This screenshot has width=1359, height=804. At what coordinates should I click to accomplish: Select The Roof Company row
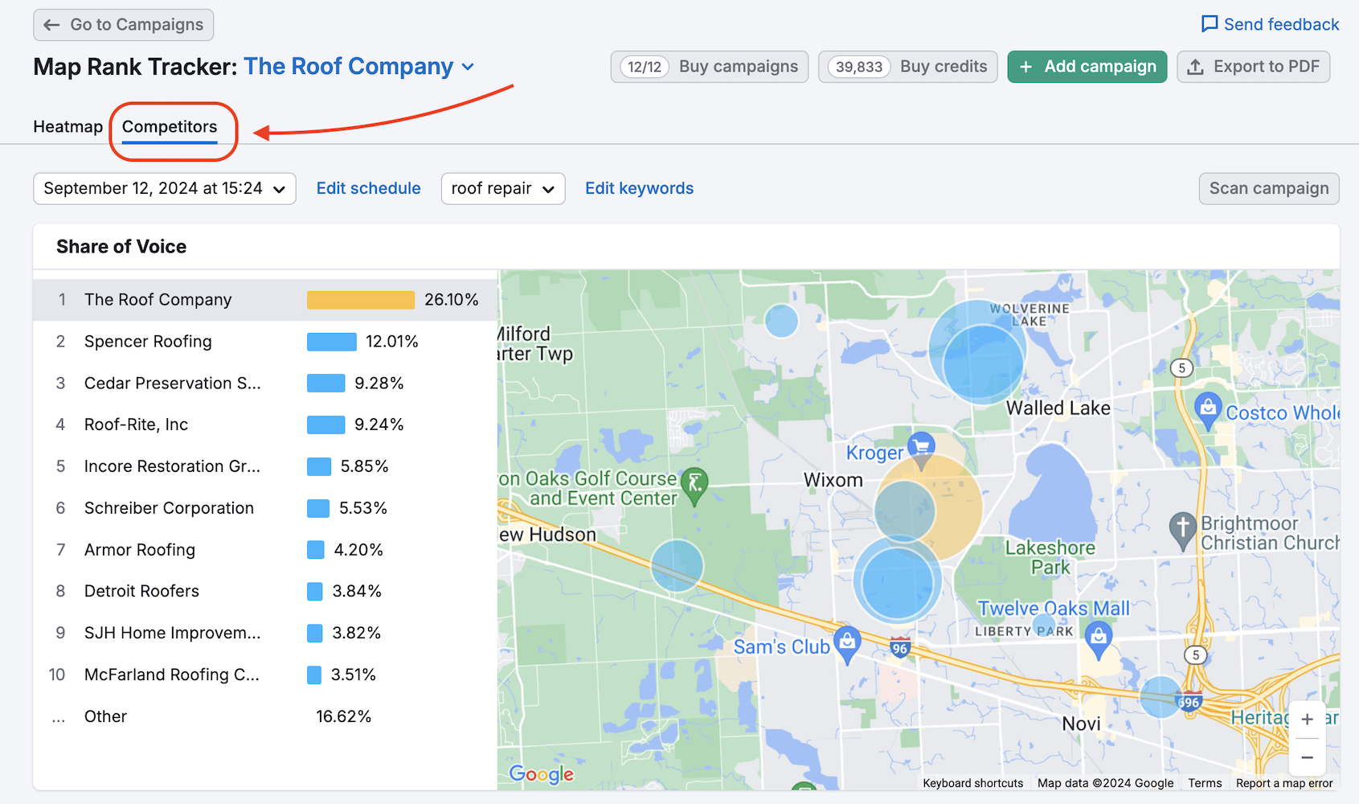pyautogui.click(x=265, y=300)
